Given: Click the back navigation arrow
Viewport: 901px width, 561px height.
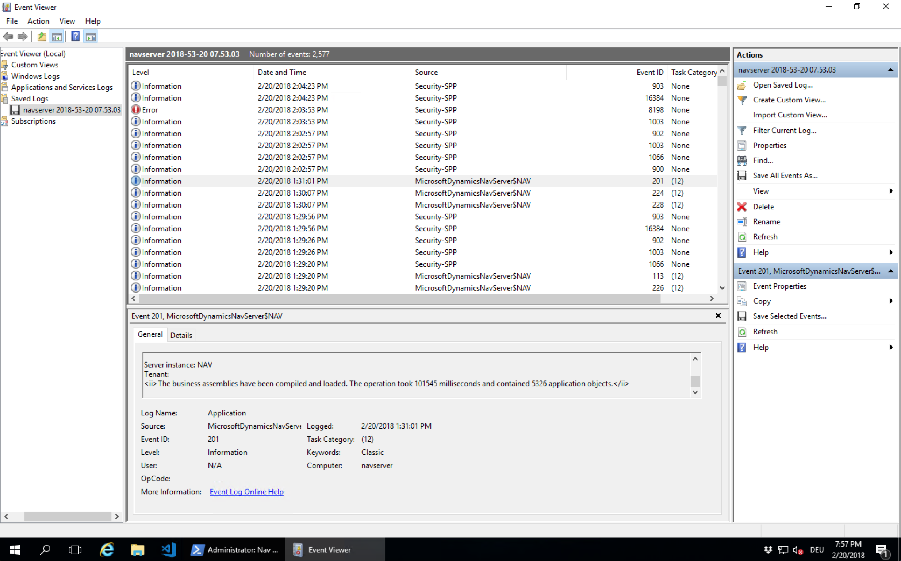Looking at the screenshot, I should click(8, 36).
